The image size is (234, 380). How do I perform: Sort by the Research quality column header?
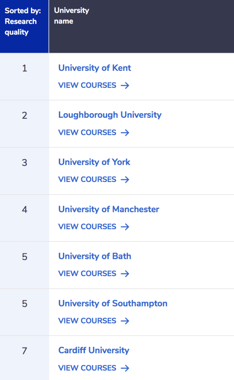click(23, 22)
